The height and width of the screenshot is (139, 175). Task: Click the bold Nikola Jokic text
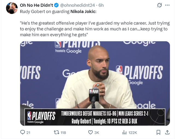pyautogui.click(x=83, y=11)
